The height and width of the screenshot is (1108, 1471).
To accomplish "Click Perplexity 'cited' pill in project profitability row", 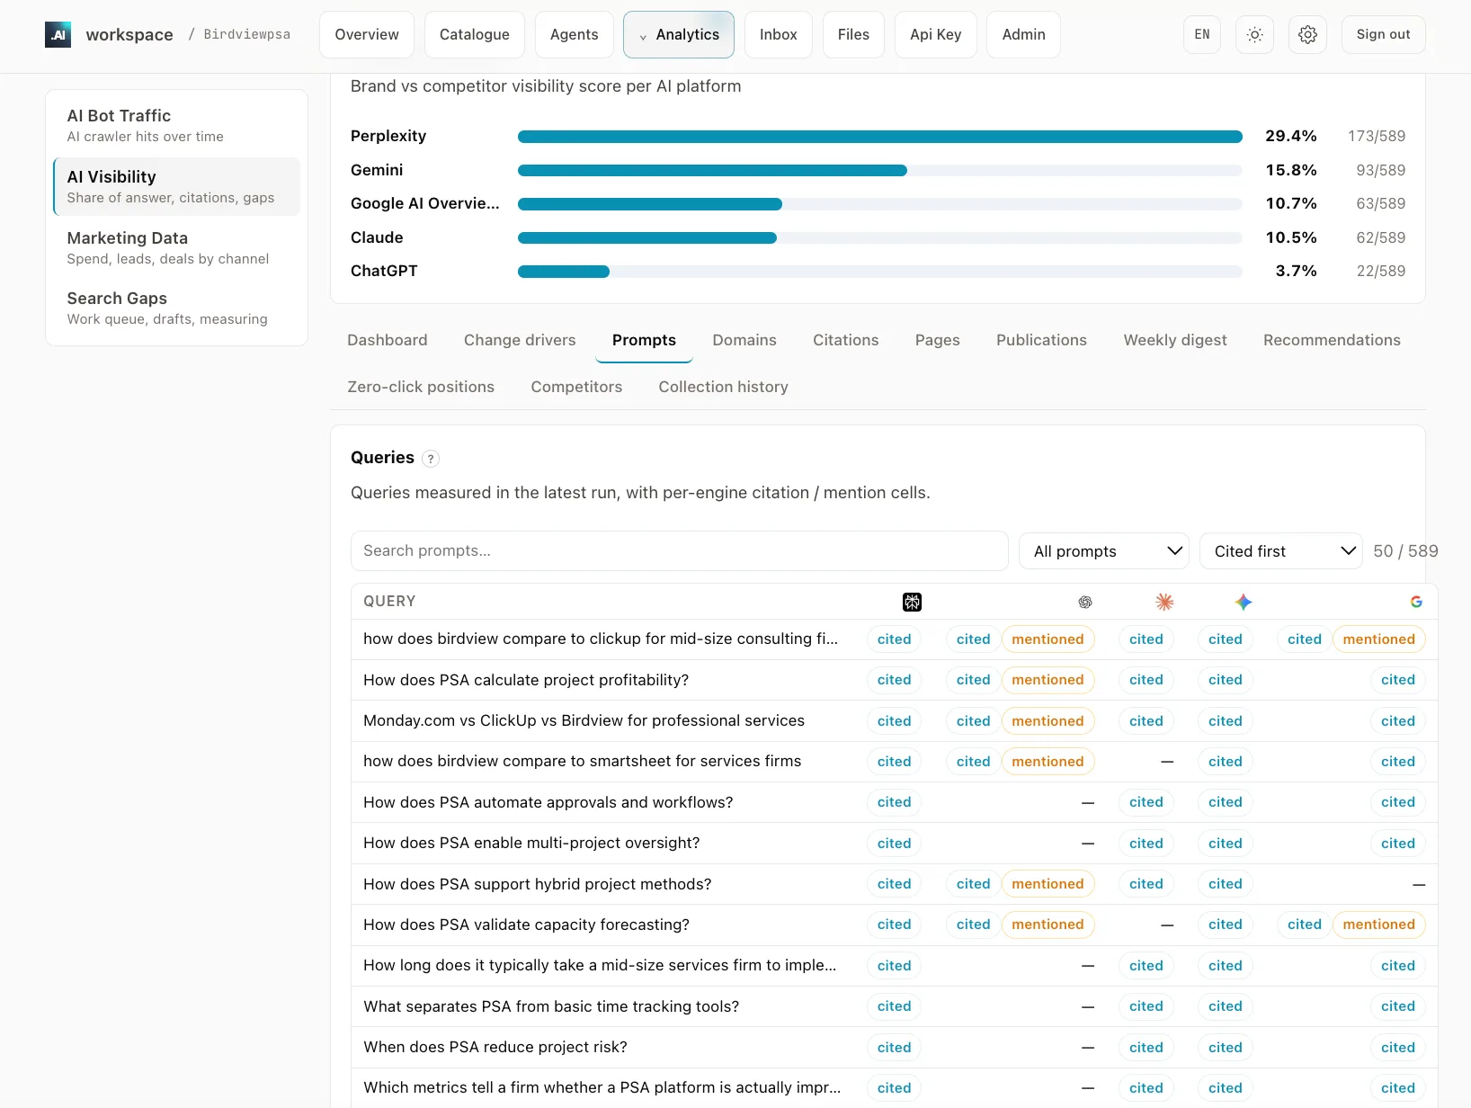I will tap(894, 680).
